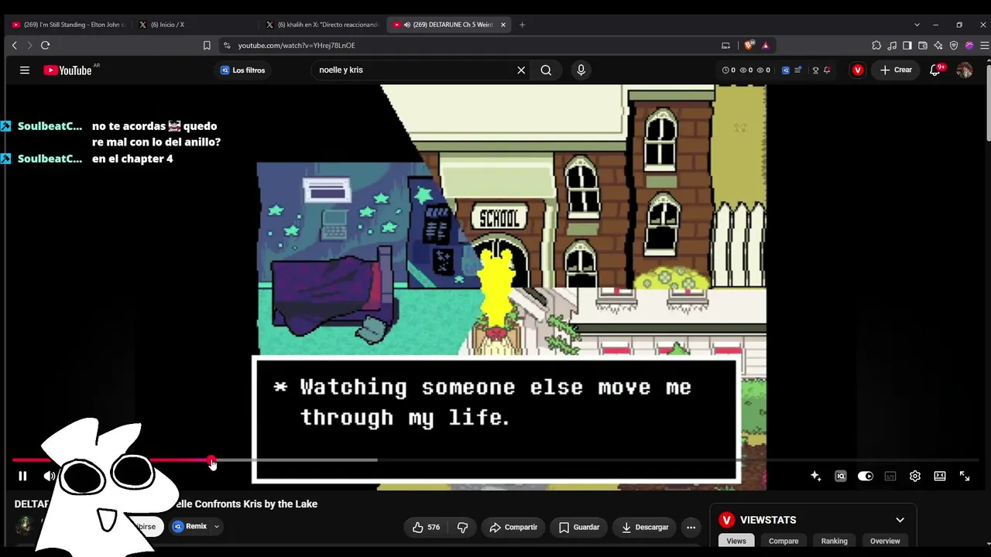Click the blue VidIQ IQ header icon
991x557 pixels.
[785, 70]
